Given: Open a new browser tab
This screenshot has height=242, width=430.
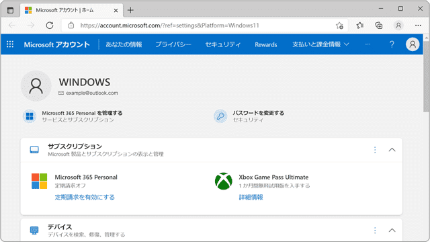Looking at the screenshot, I should (130, 11).
